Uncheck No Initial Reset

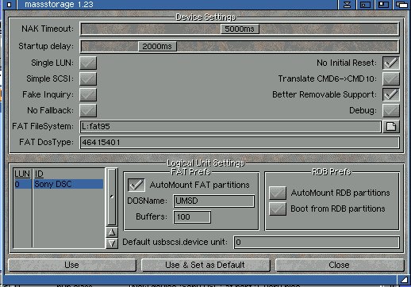[x=391, y=63]
